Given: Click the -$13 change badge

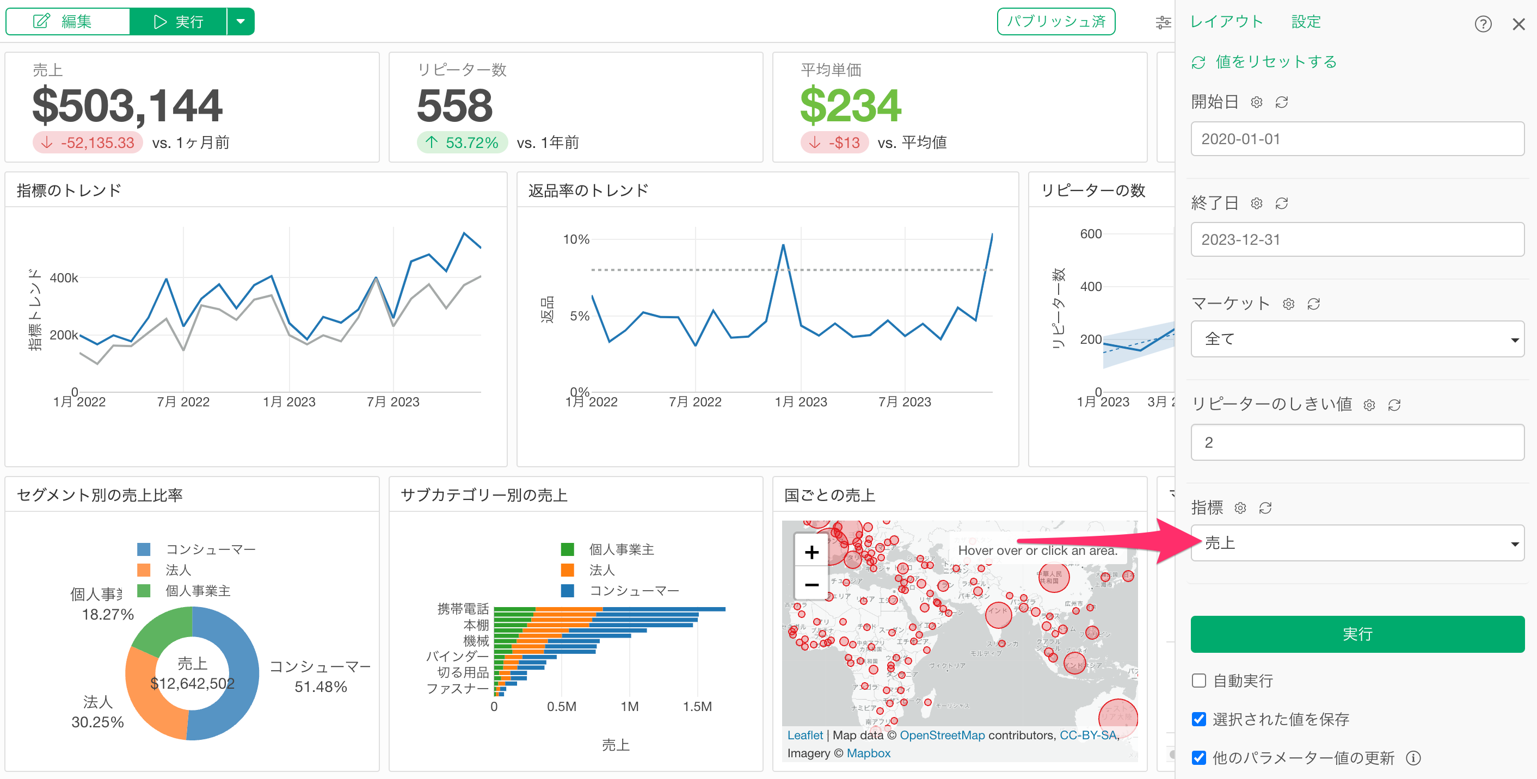Looking at the screenshot, I should pyautogui.click(x=835, y=143).
